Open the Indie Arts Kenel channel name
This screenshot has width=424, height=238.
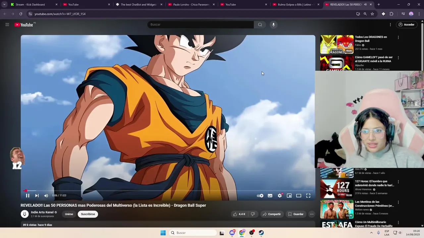(42, 212)
